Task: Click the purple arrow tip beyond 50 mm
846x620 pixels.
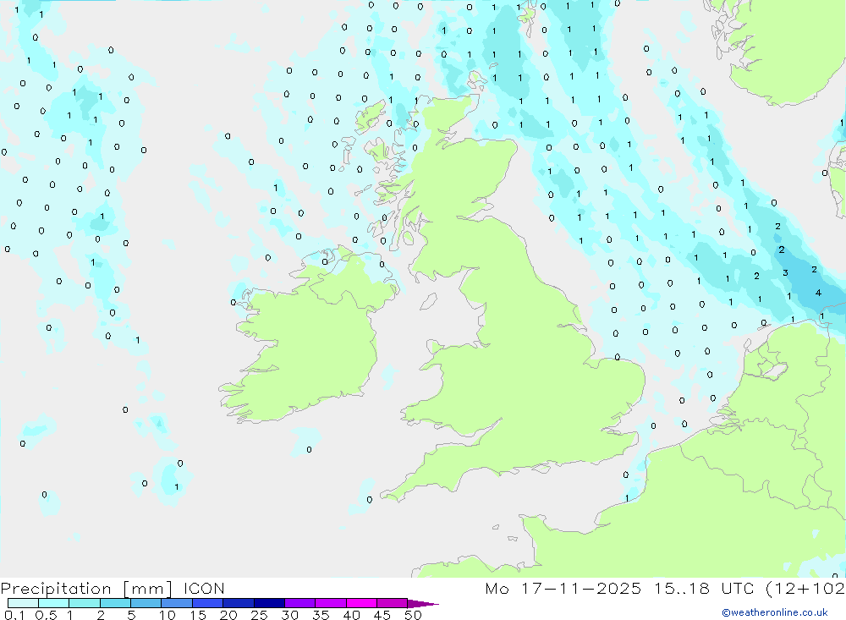Action: (423, 603)
